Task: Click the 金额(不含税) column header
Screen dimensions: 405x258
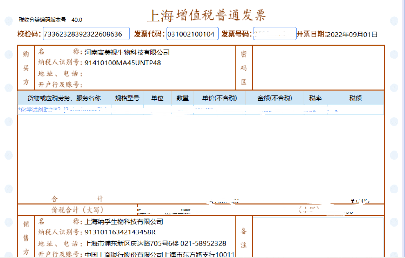Action: (x=275, y=98)
